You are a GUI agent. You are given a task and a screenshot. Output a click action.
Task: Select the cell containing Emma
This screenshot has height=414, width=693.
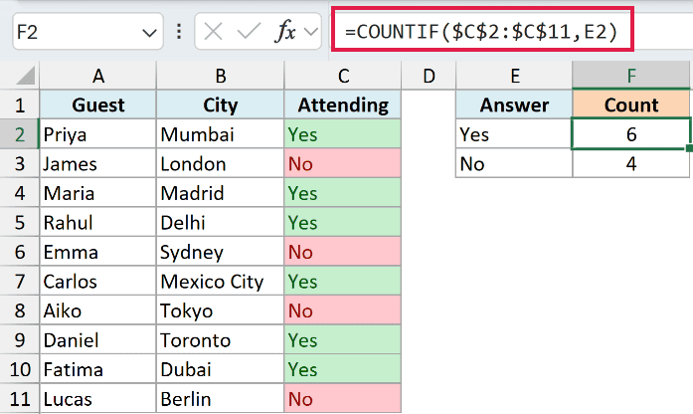coord(98,252)
